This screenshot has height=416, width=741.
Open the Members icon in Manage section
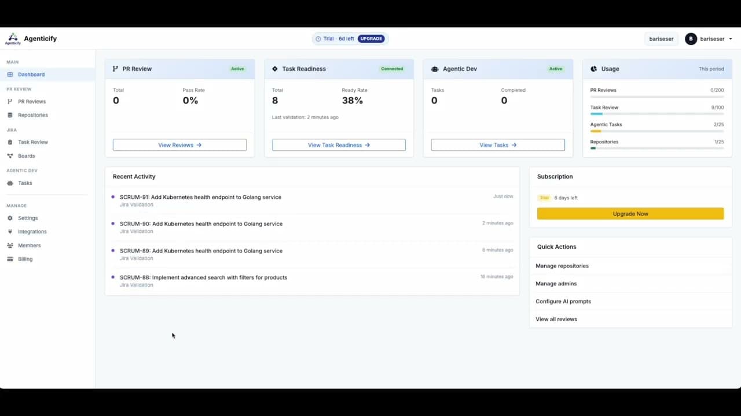point(11,245)
